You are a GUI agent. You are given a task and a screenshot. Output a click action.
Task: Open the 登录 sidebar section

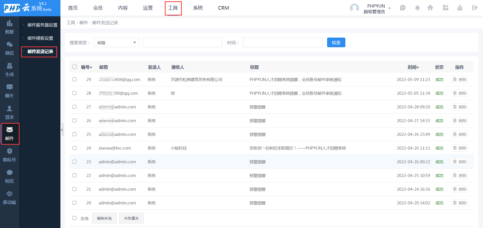coord(9,112)
